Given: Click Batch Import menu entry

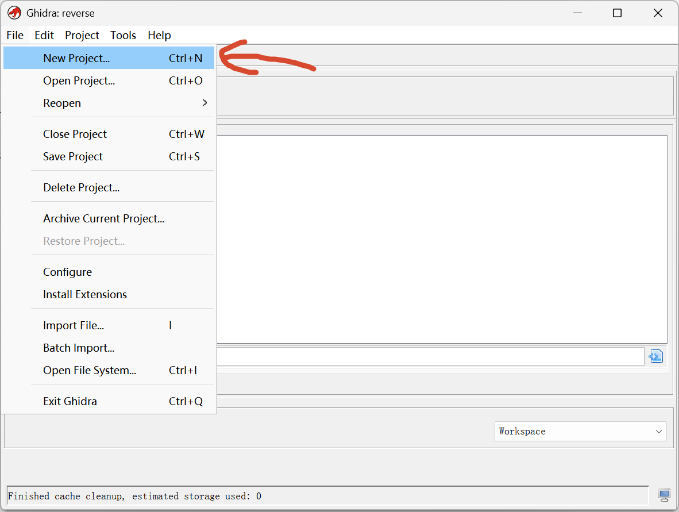Looking at the screenshot, I should point(79,348).
